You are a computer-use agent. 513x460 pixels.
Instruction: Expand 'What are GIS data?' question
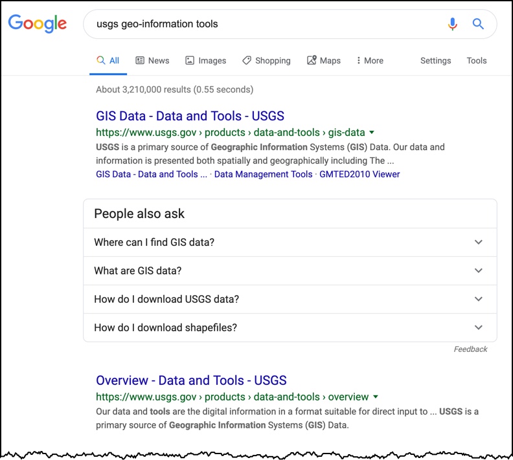(290, 270)
